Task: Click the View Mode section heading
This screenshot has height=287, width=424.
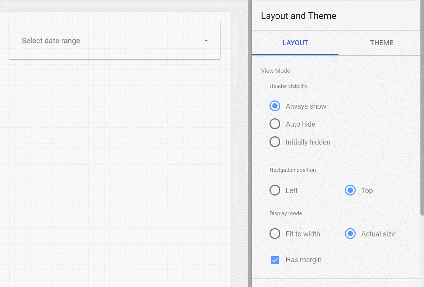Action: (x=276, y=71)
